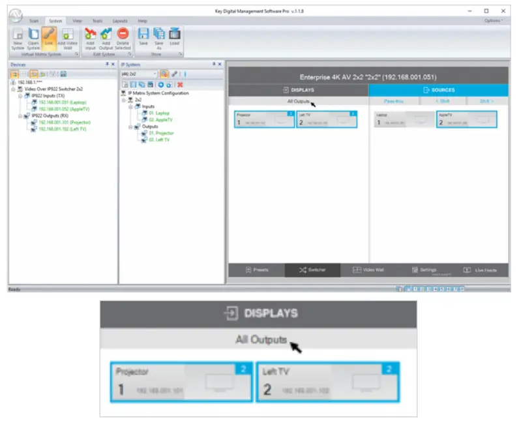The image size is (519, 421).
Task: Switch to the blue SOURCES tab
Action: point(439,90)
